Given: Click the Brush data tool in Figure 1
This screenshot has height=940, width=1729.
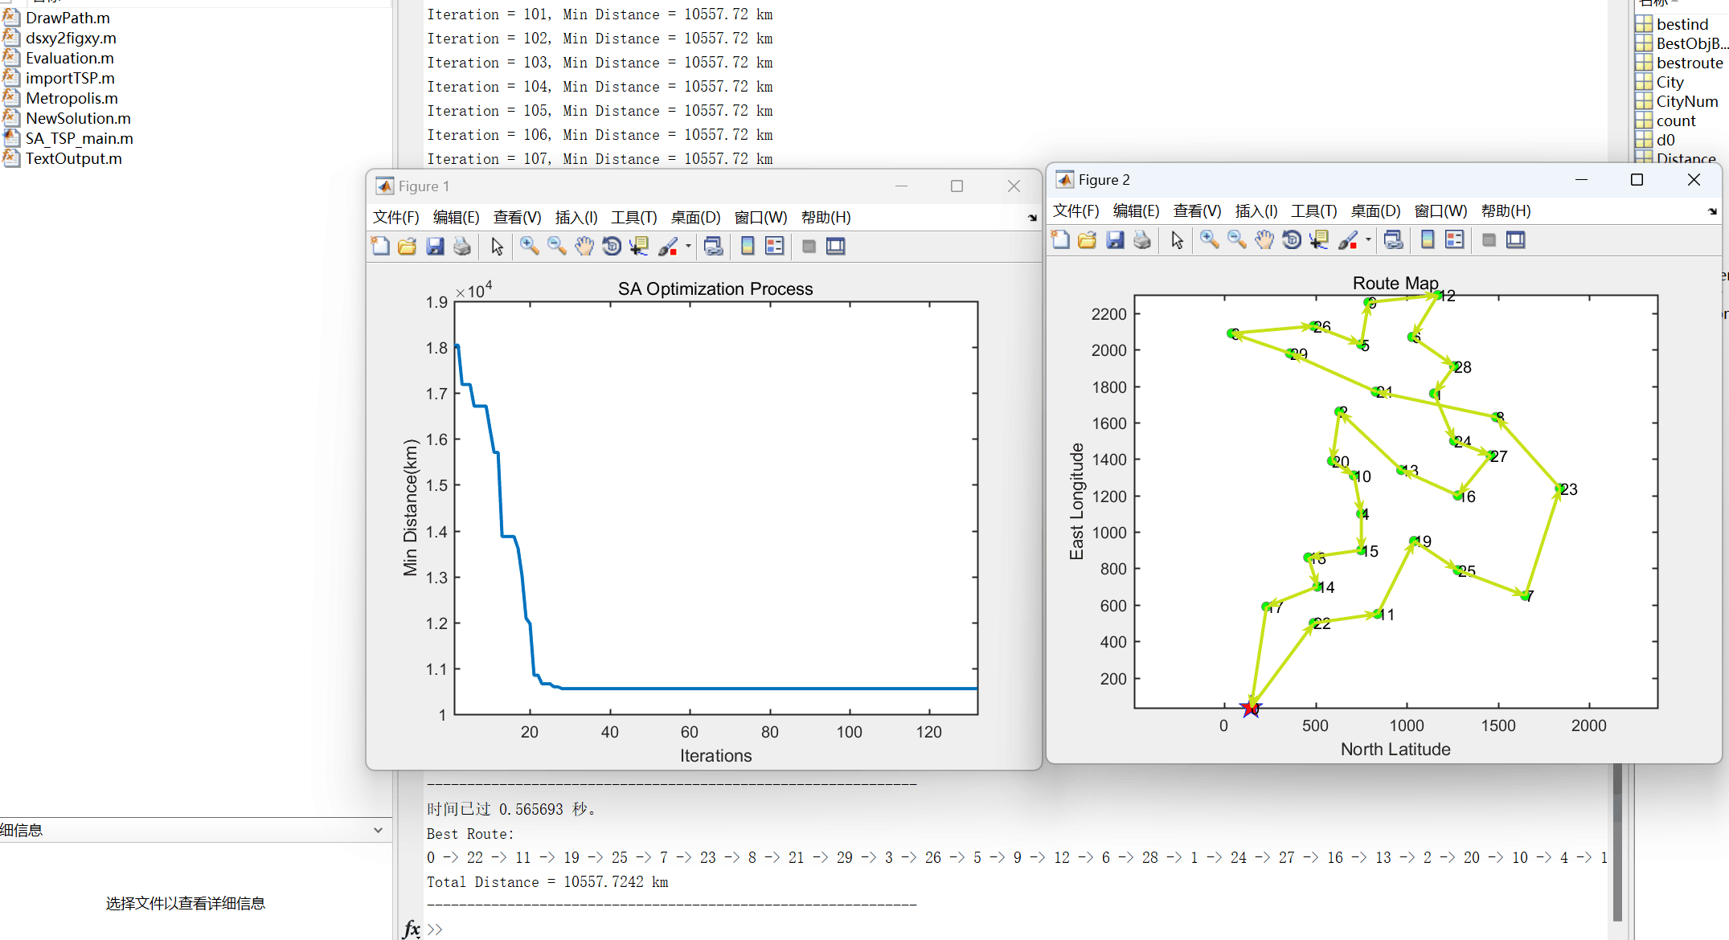Looking at the screenshot, I should pos(668,247).
